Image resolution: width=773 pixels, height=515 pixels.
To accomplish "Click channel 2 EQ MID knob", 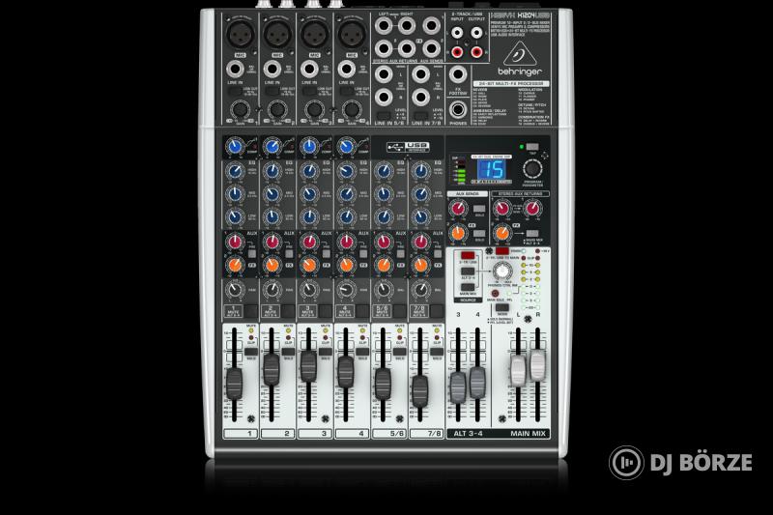I will [272, 193].
